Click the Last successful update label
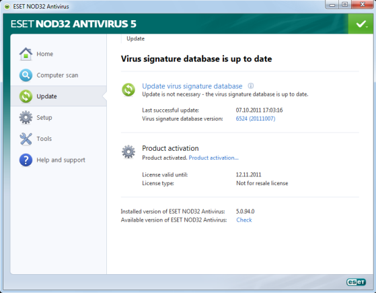This screenshot has height=293, width=376. coord(170,110)
